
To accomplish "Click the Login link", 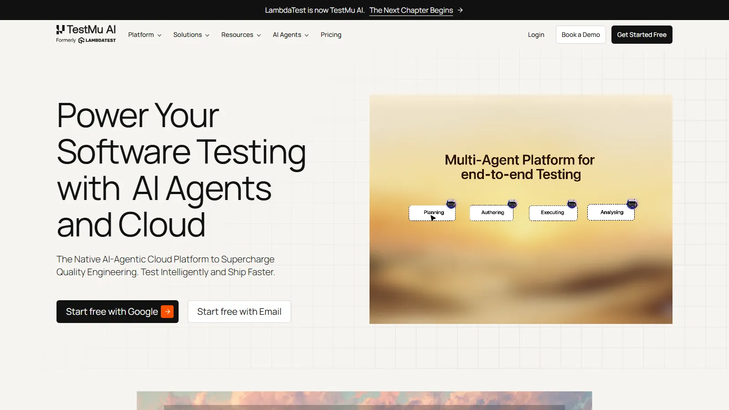I will pyautogui.click(x=536, y=35).
